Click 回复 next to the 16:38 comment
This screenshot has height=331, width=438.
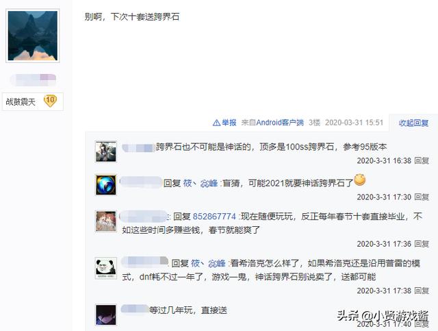tap(422, 160)
